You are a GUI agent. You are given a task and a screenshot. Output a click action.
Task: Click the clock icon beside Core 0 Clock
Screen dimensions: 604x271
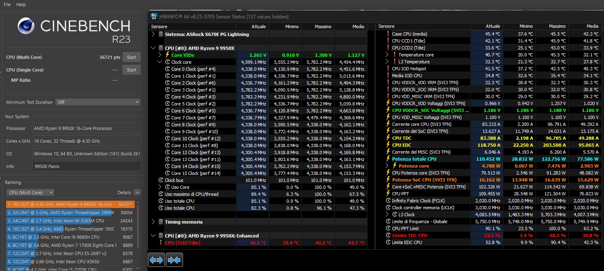(167, 69)
